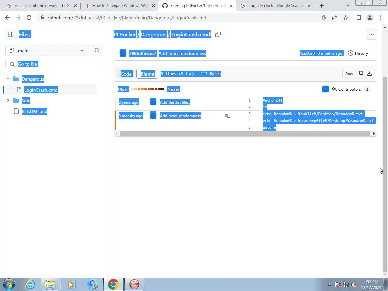Screen dimensions: 388x291
Task: Open commit History
Action: 358,53
